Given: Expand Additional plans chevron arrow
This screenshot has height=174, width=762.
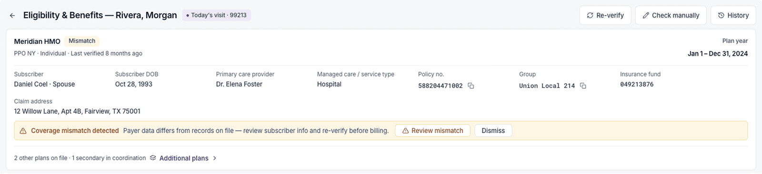Looking at the screenshot, I should pyautogui.click(x=215, y=158).
